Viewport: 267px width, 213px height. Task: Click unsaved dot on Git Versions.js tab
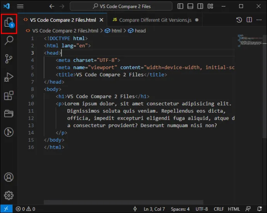tap(197, 20)
